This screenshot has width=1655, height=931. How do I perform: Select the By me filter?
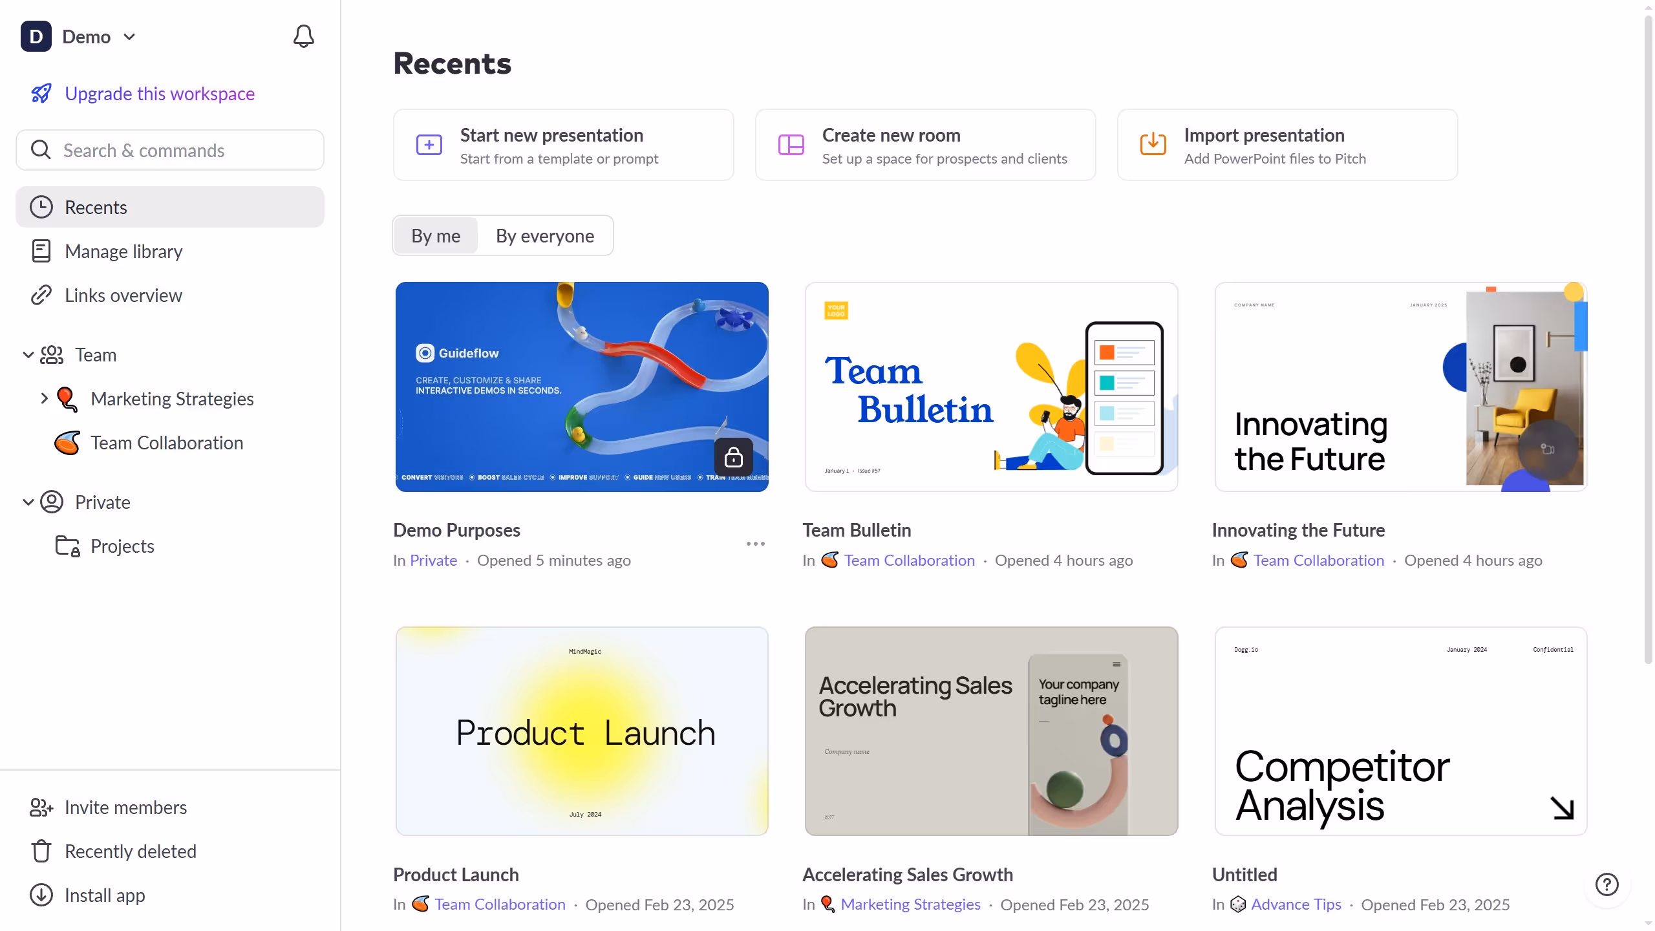coord(436,236)
